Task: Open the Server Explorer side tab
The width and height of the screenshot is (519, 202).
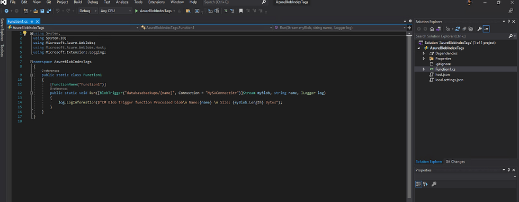Action: 2,30
